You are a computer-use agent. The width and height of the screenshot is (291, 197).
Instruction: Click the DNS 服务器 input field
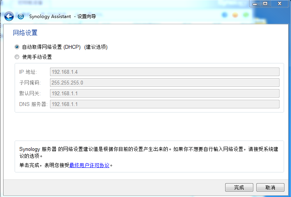[x=165, y=104]
